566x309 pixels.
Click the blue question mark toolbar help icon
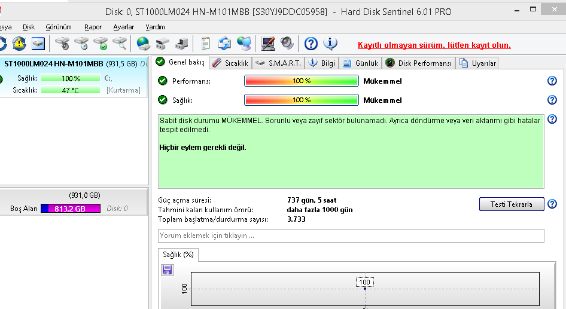click(311, 44)
